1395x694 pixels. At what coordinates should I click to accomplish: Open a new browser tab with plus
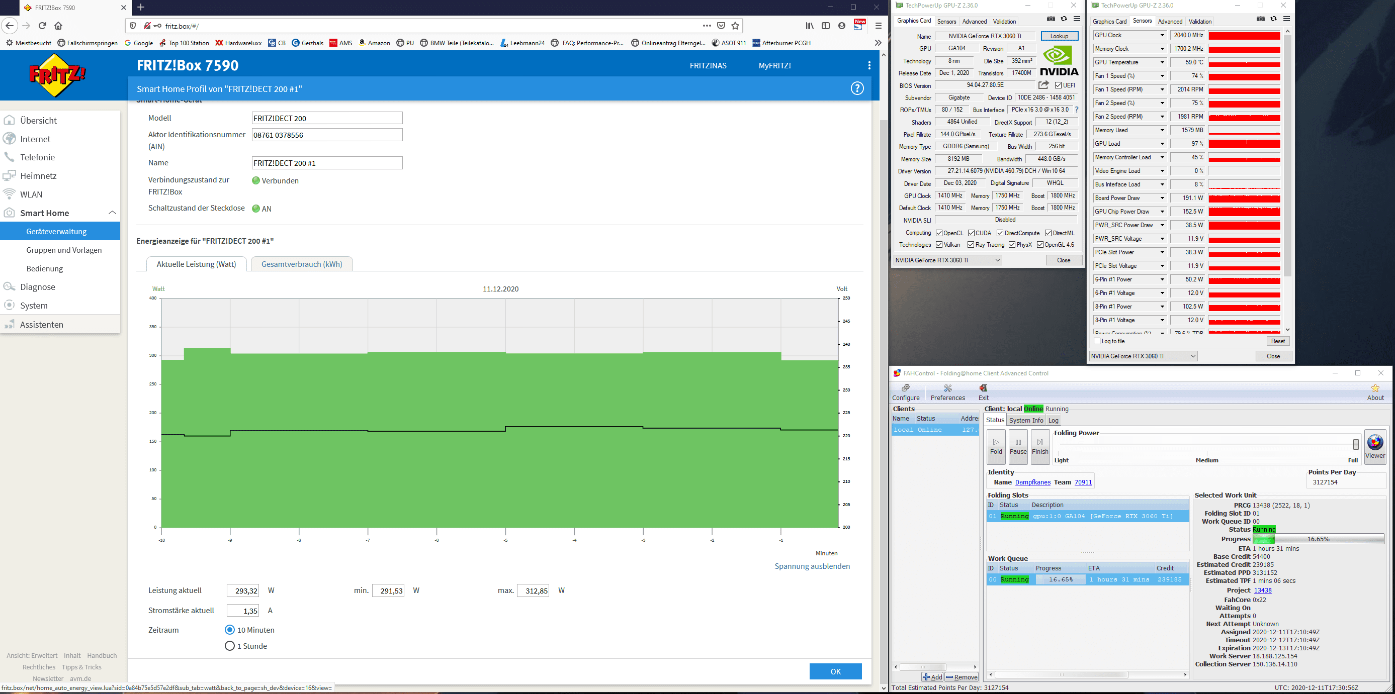click(x=141, y=7)
